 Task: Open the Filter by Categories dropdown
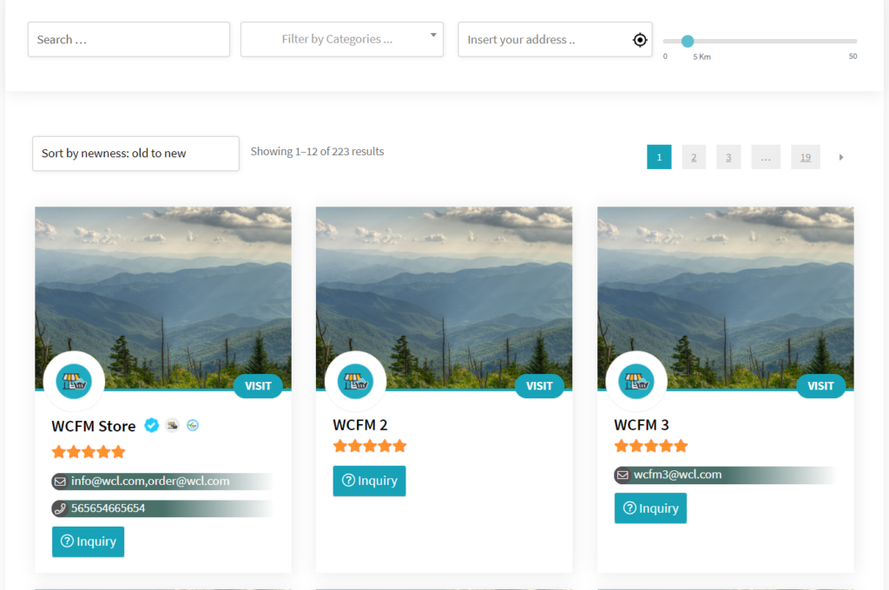click(341, 40)
